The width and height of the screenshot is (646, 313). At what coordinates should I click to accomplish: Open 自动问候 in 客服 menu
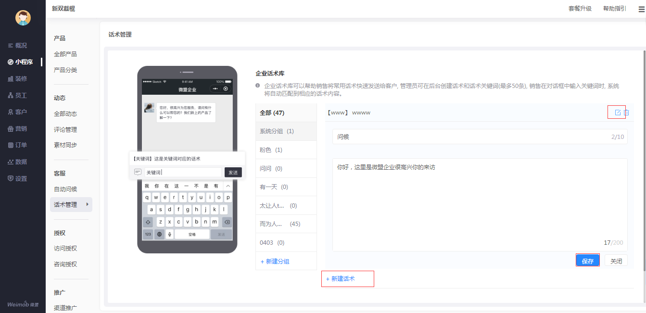tap(65, 189)
